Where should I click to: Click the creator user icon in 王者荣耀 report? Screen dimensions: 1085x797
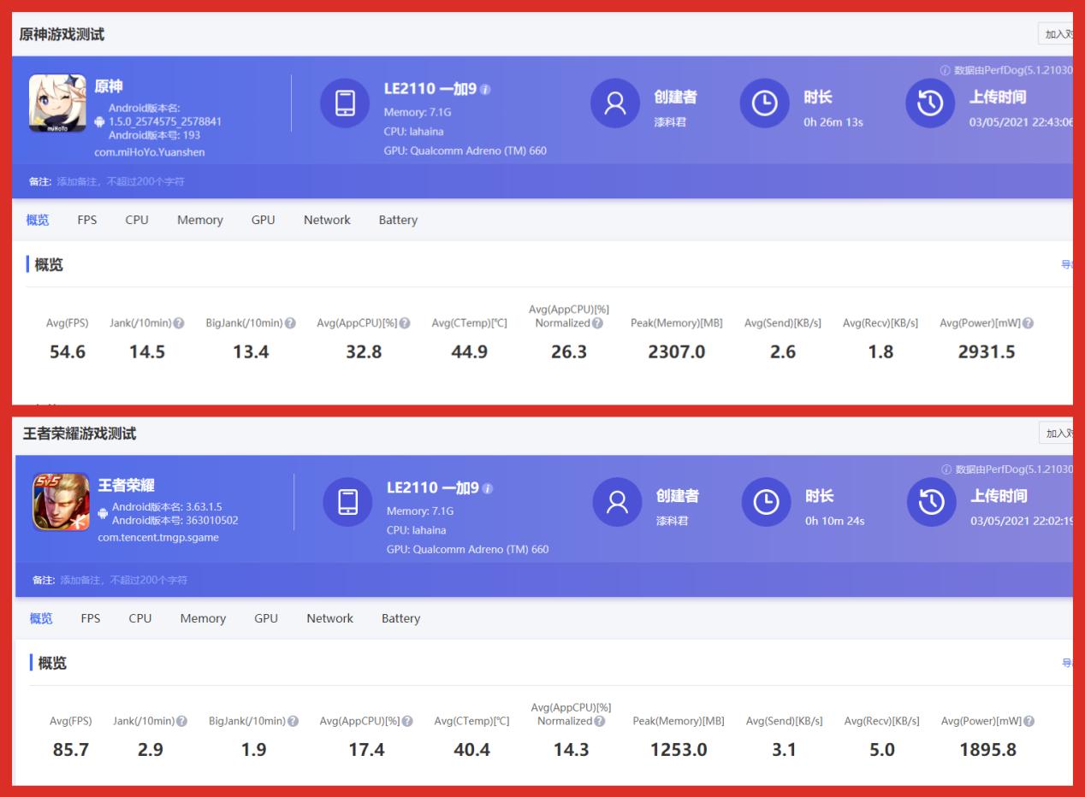[x=618, y=502]
